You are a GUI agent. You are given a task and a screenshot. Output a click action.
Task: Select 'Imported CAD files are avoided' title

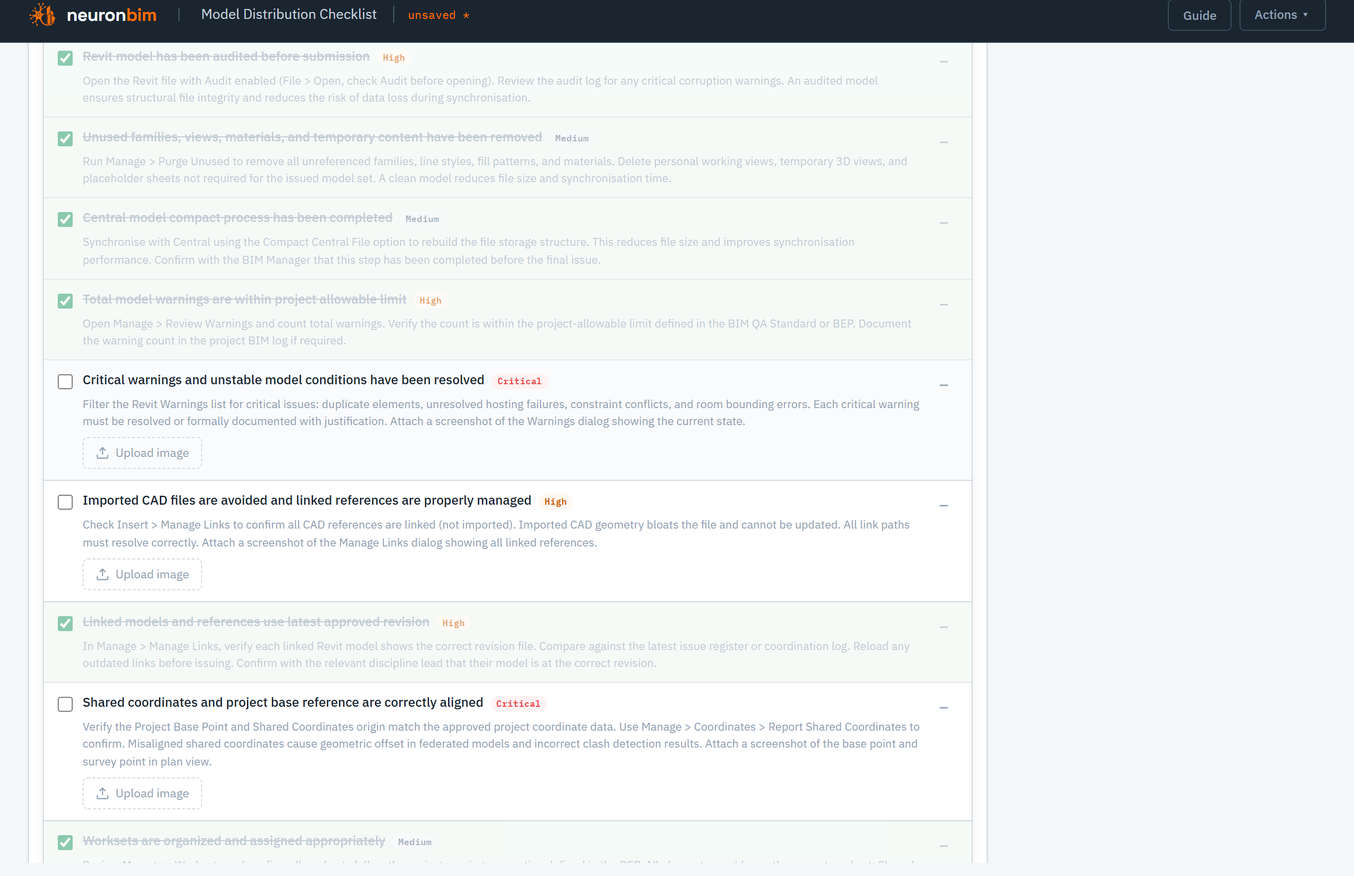pyautogui.click(x=307, y=501)
